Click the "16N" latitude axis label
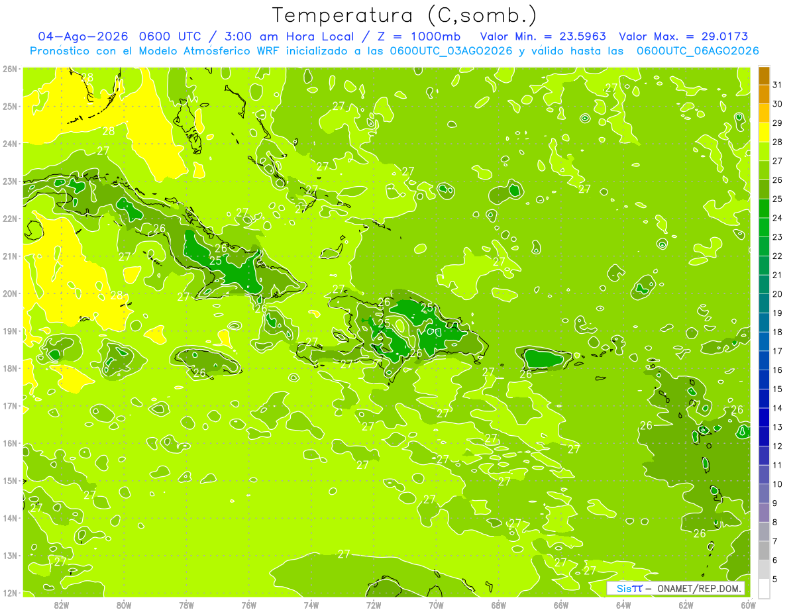Image resolution: width=795 pixels, height=614 pixels. coord(10,443)
